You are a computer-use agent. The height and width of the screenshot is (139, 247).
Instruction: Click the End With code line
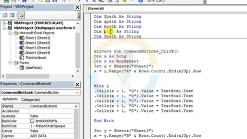(x=104, y=121)
